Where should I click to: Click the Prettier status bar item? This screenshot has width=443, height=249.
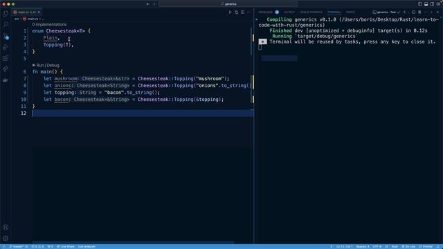pos(426,246)
